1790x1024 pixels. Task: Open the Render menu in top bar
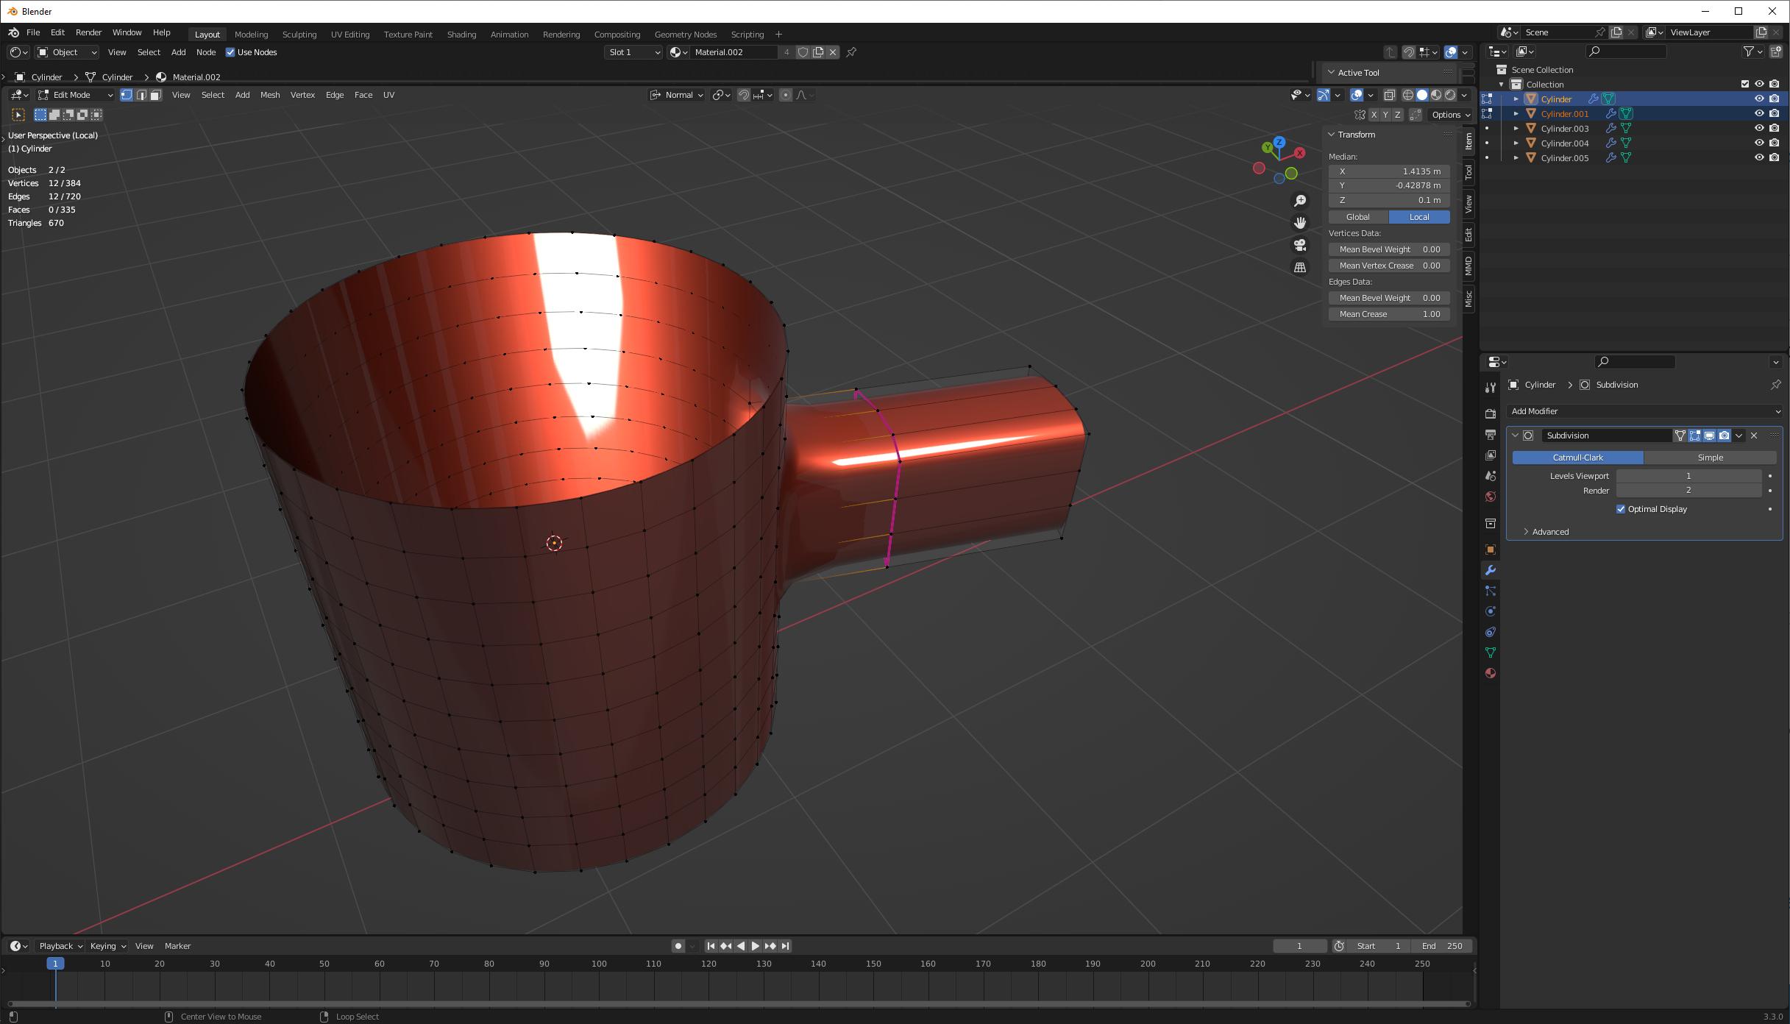point(88,32)
